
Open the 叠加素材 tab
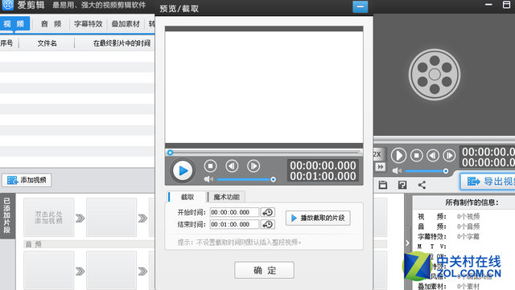[x=126, y=24]
